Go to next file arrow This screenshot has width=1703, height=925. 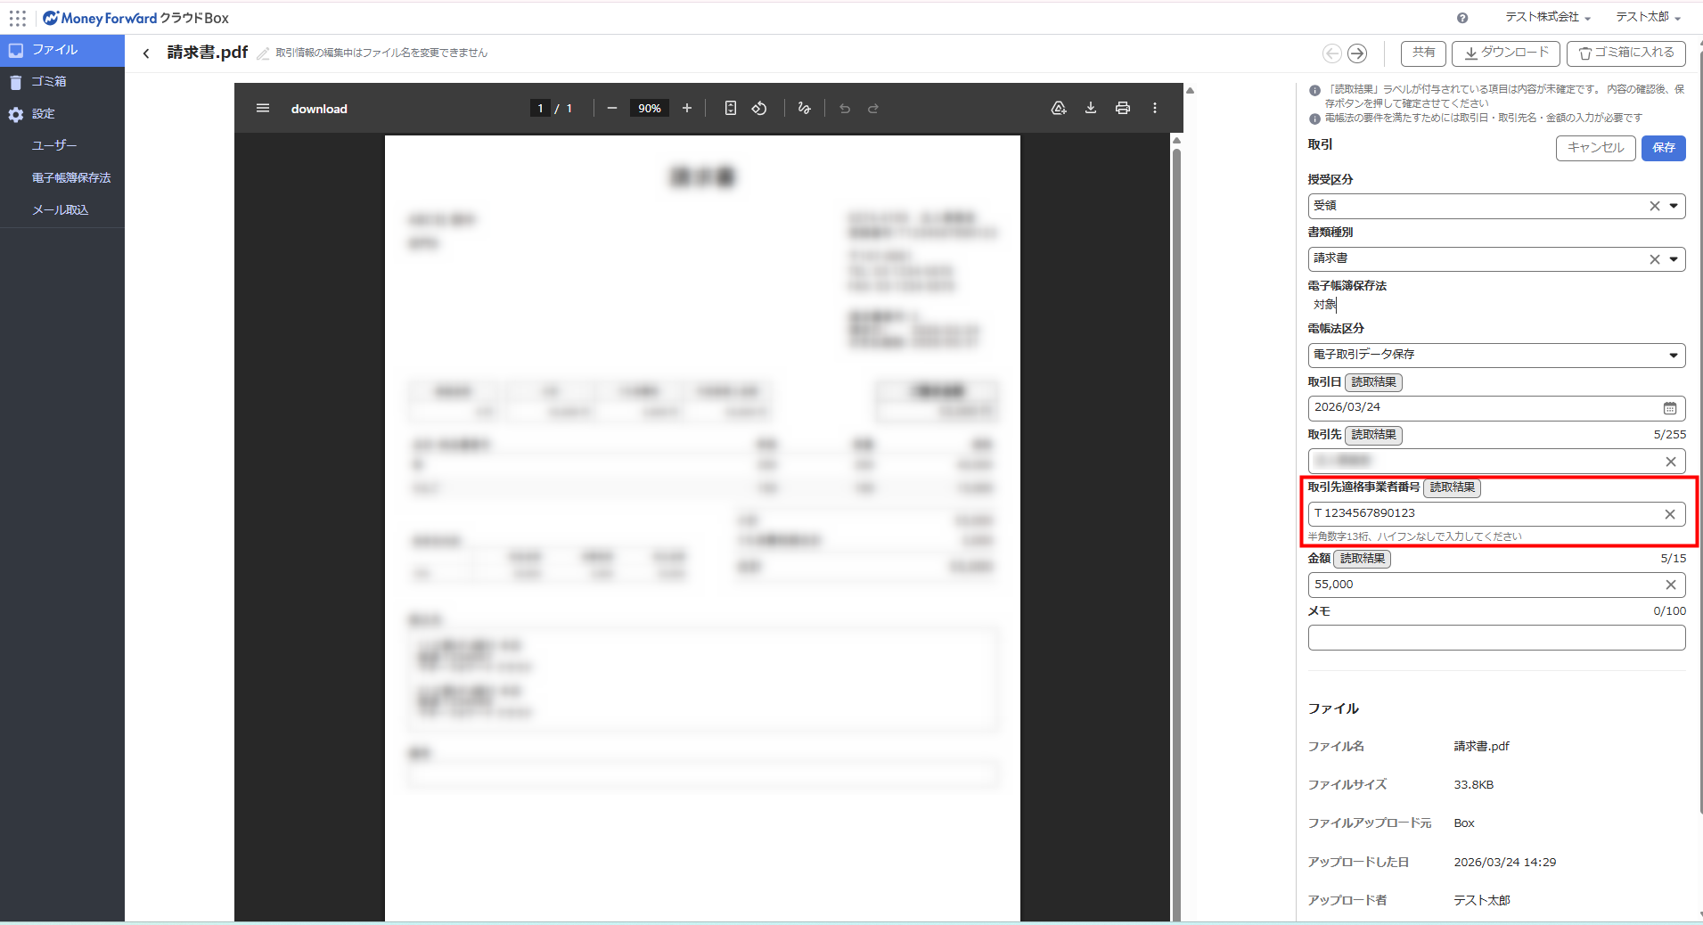pos(1356,53)
